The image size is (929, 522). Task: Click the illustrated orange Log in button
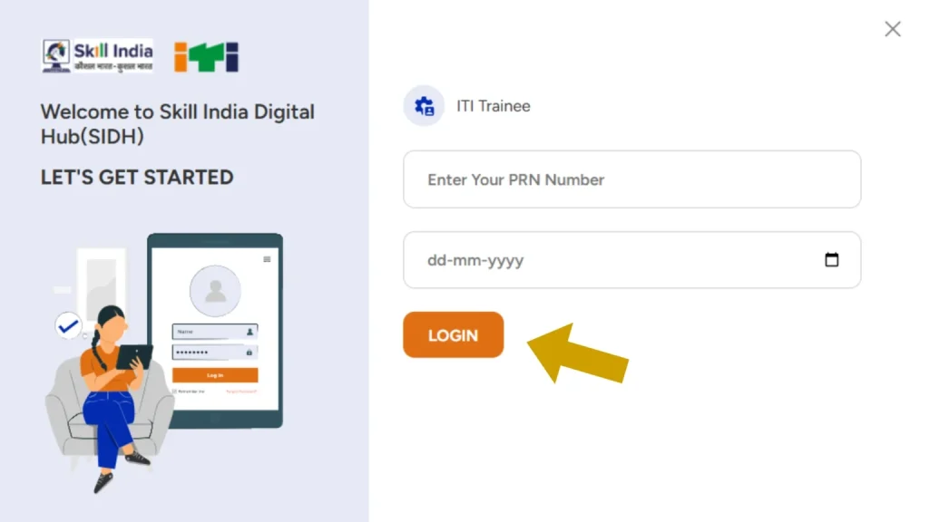pyautogui.click(x=215, y=374)
